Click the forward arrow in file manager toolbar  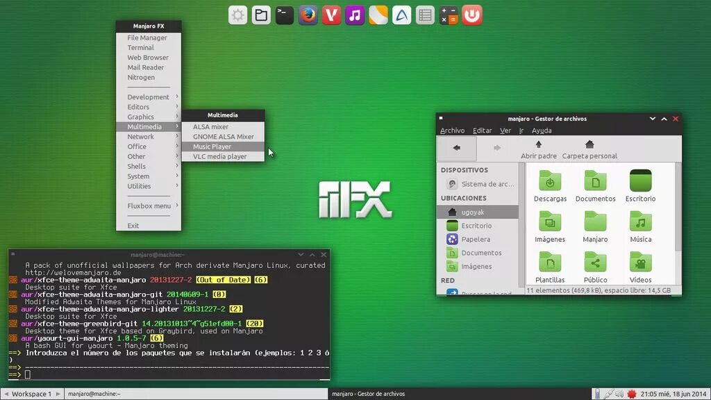[497, 148]
